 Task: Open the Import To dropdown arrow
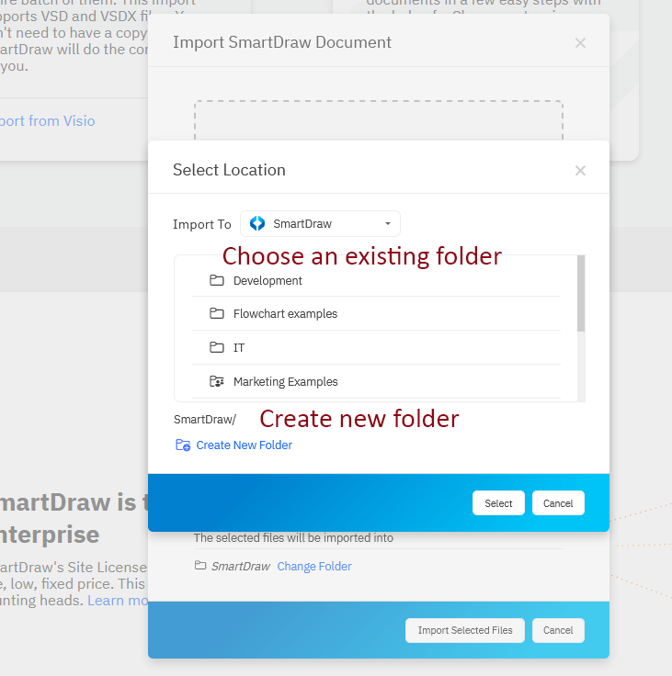tap(387, 223)
